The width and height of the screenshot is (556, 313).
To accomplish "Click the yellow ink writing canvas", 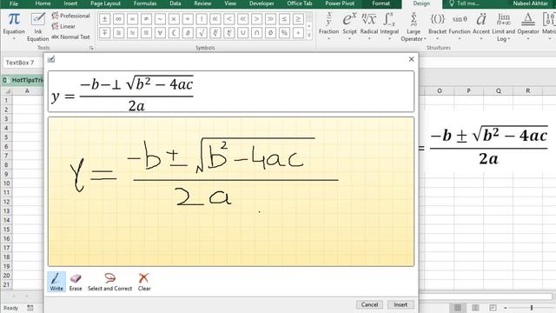I will pyautogui.click(x=231, y=191).
